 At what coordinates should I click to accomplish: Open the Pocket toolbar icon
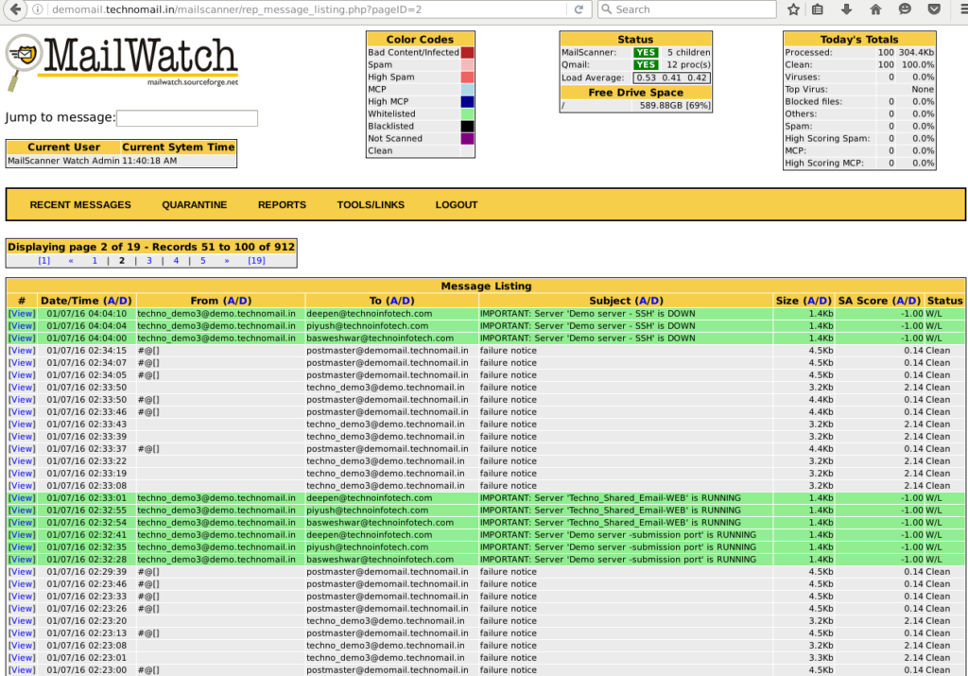pyautogui.click(x=934, y=9)
